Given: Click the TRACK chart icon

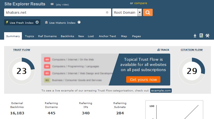Looking at the screenshot, I should [158, 50].
